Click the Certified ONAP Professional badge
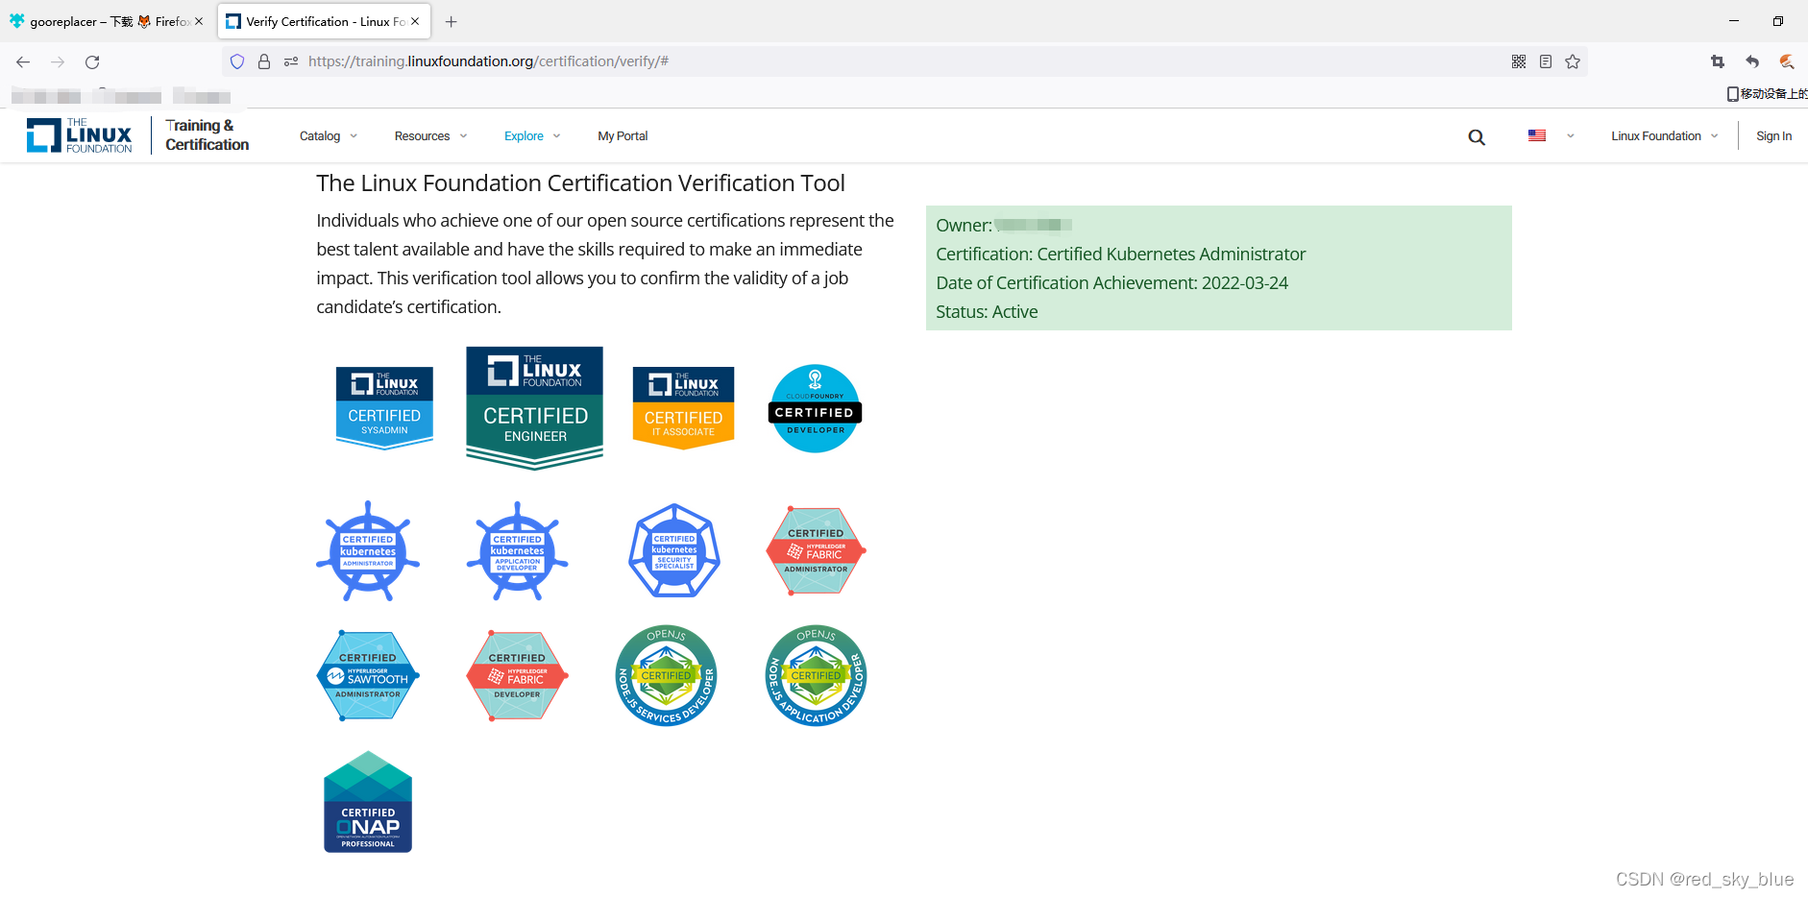The image size is (1808, 898). [368, 802]
